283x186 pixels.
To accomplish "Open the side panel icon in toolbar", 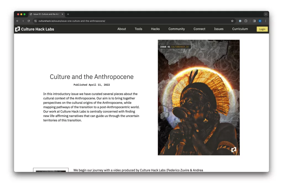I will coord(254,21).
